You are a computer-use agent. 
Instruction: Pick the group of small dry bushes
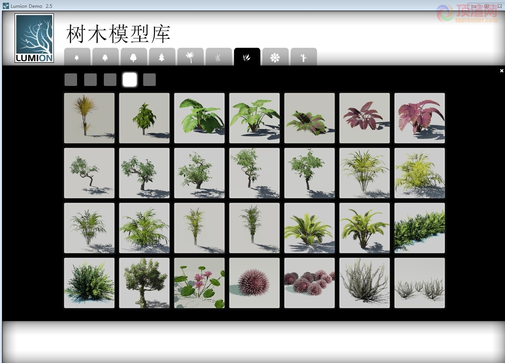420,283
